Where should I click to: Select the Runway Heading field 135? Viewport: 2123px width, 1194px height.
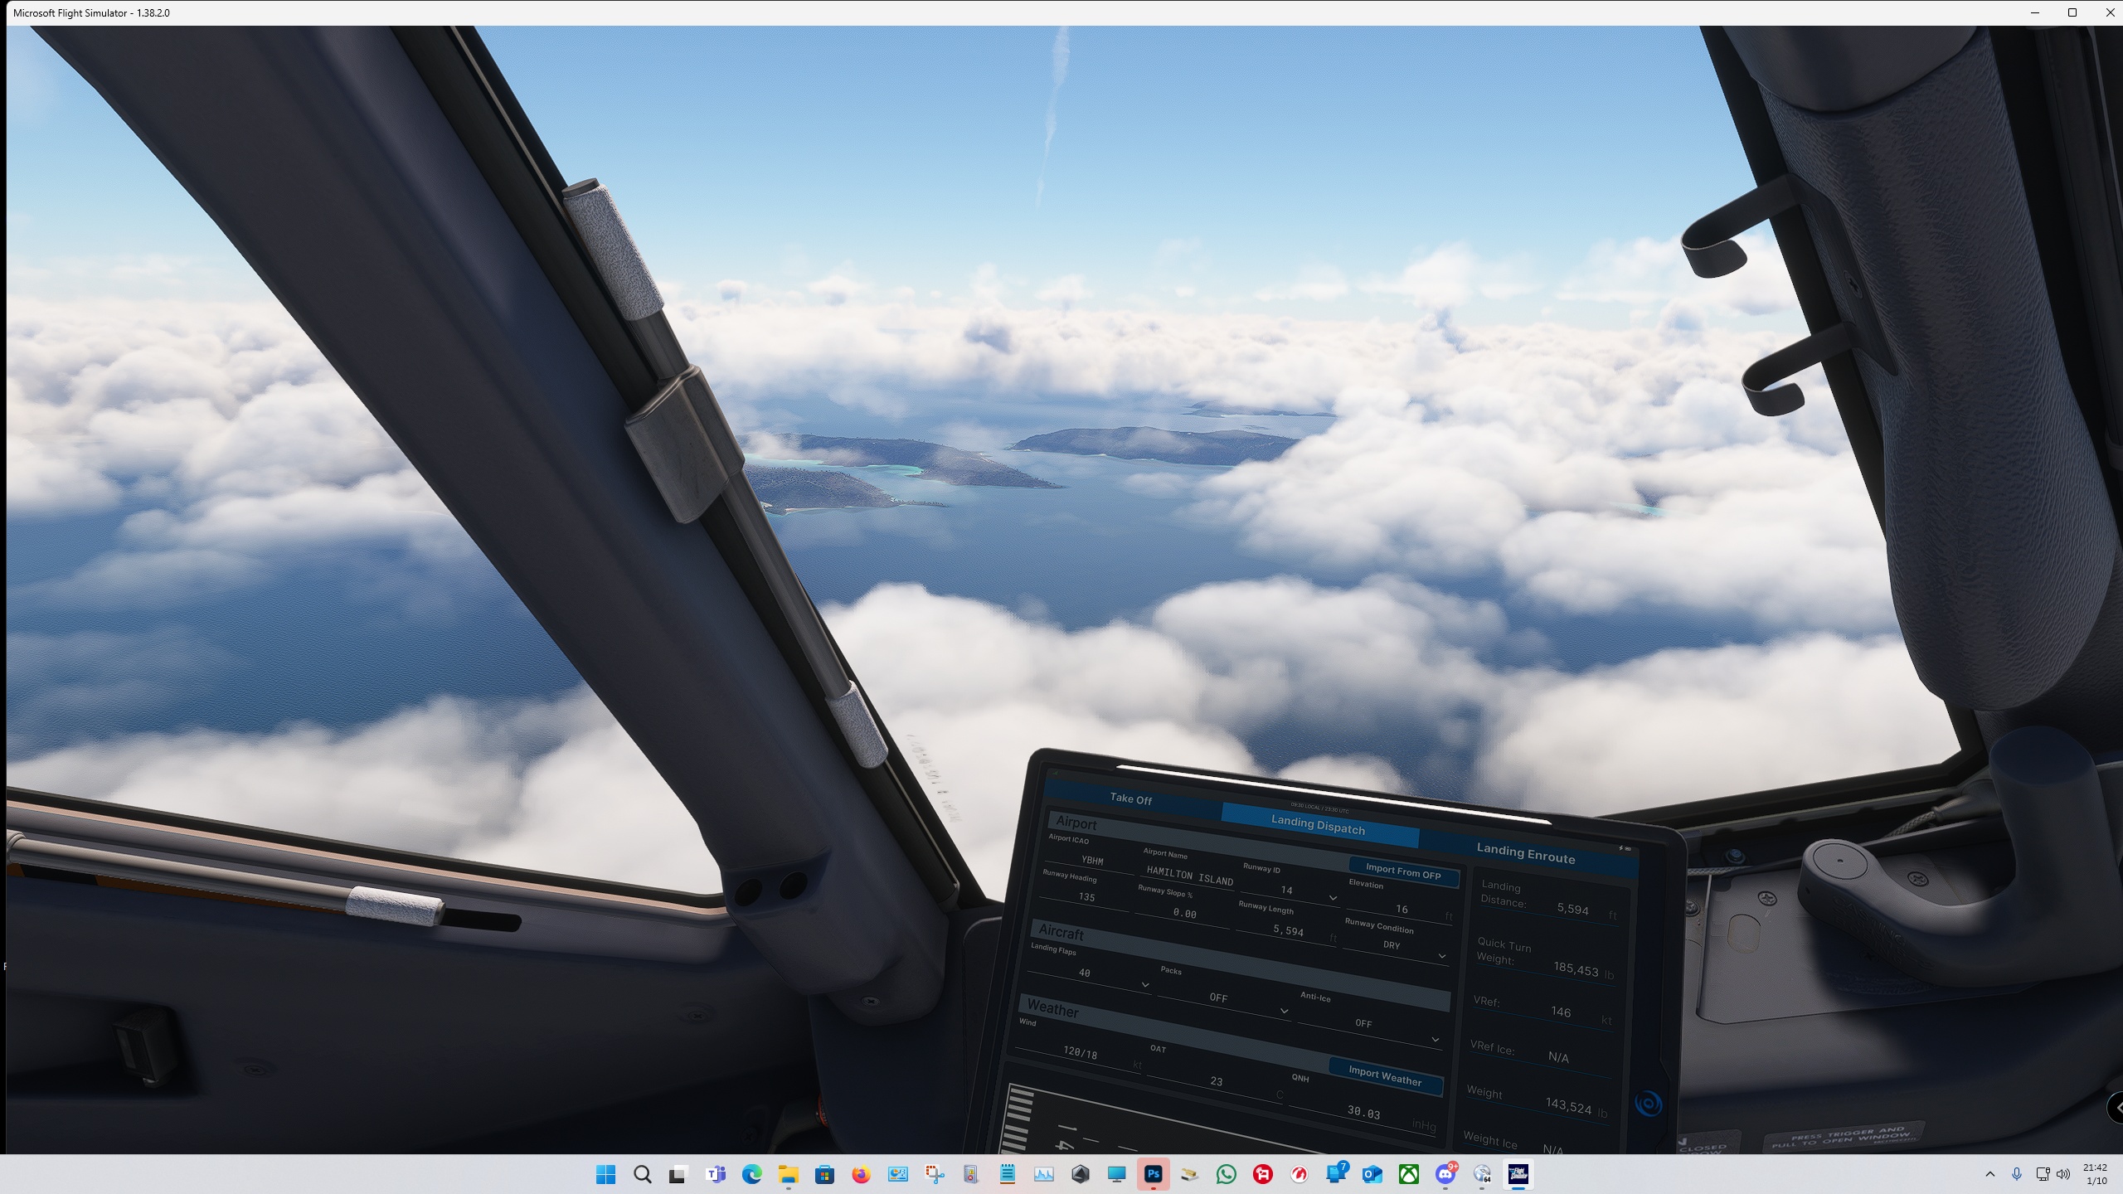click(1086, 897)
